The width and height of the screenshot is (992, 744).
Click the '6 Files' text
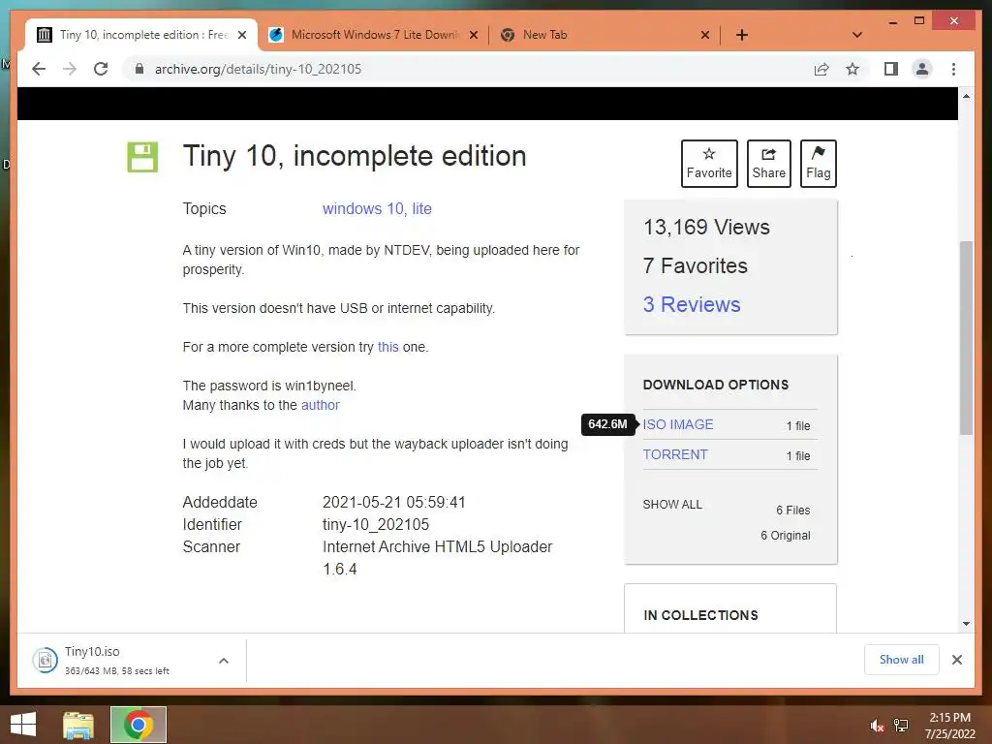(793, 510)
